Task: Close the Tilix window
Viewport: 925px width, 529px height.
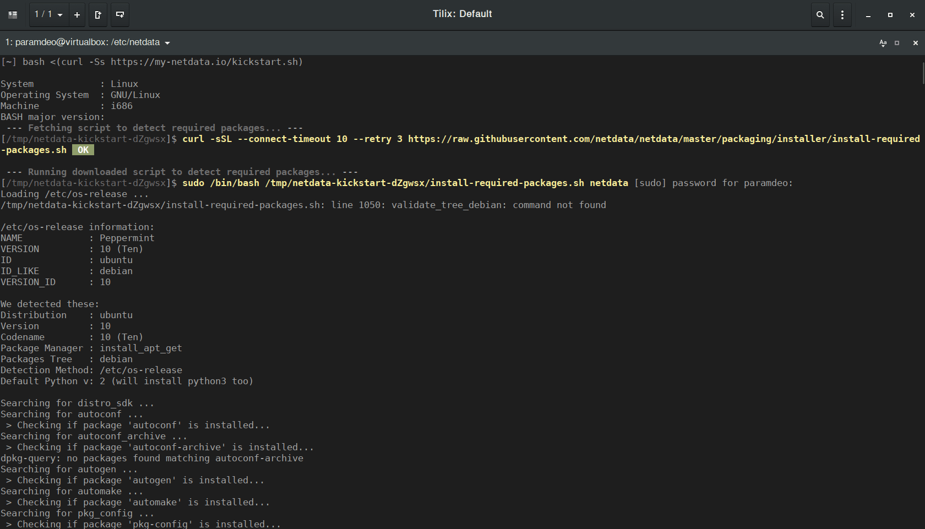Action: (912, 15)
